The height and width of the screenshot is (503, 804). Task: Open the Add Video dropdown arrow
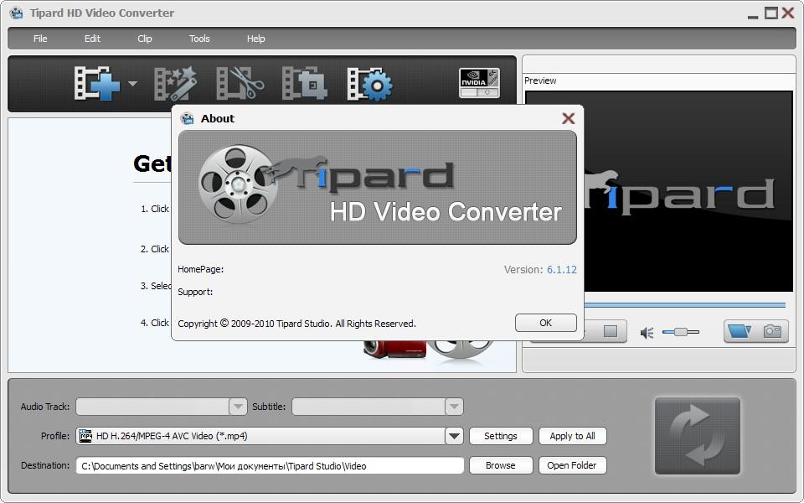pyautogui.click(x=132, y=84)
